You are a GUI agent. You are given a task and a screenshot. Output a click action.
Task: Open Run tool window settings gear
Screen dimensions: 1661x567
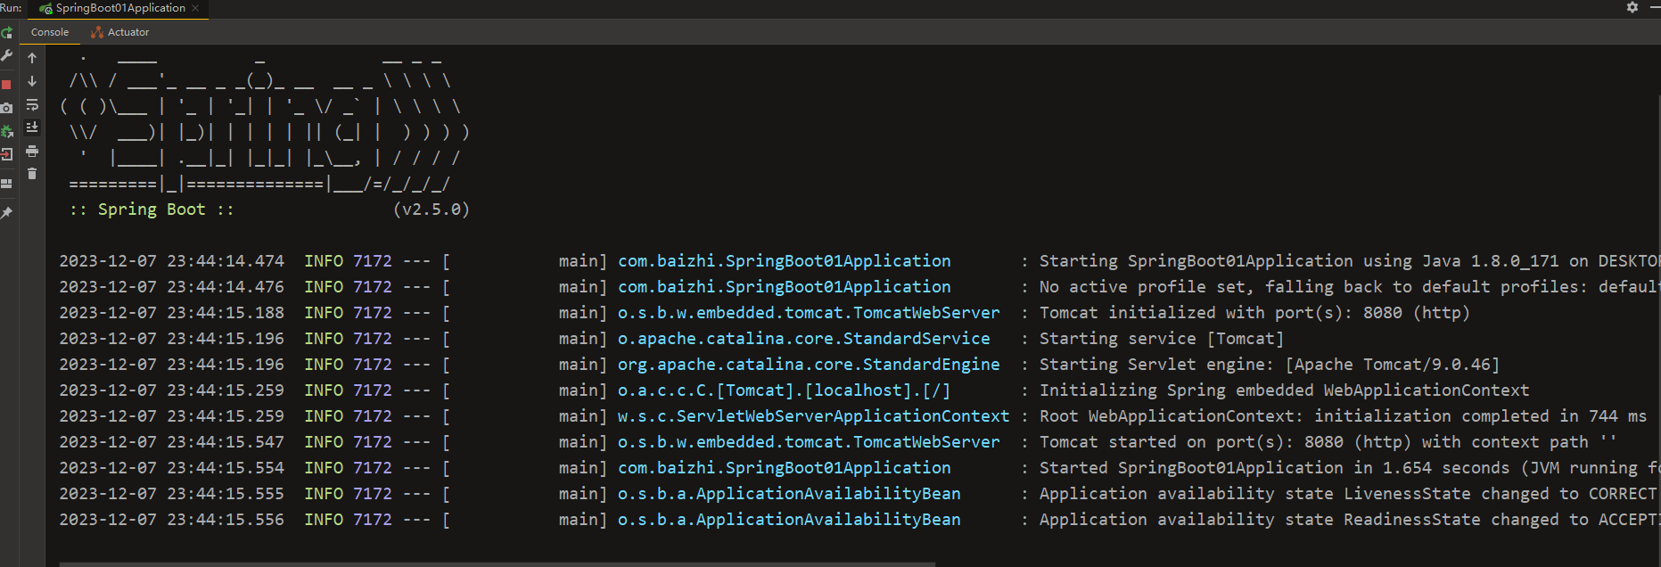pos(1632,7)
